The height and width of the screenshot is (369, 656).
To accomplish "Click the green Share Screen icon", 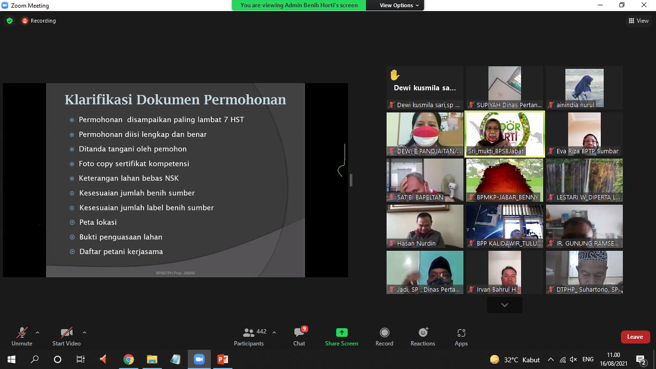I will pos(341,332).
